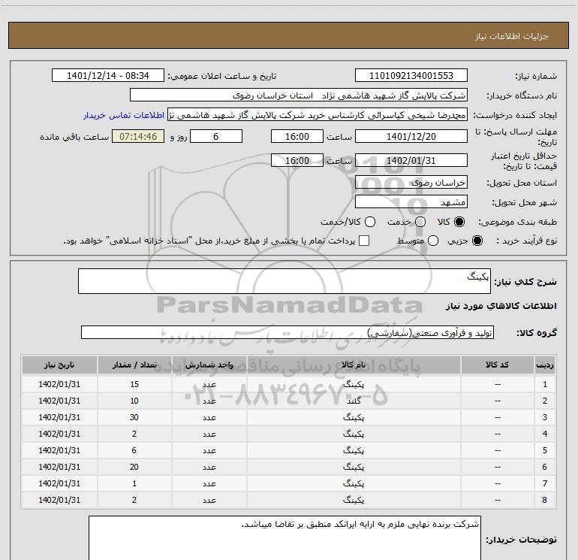Click the تعداد / مقدار column header
Viewport: 578px width, 560px height.
134,365
